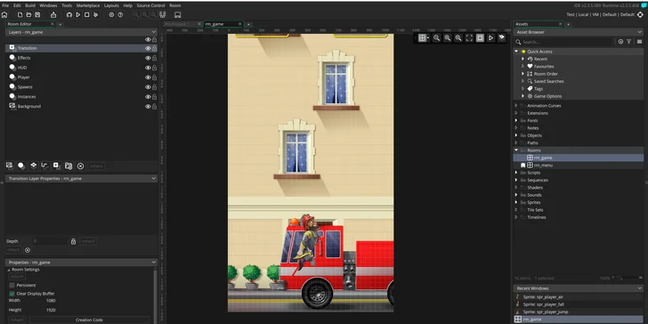Open the workspace overview icon
The width and height of the screenshot is (648, 324).
[162, 15]
